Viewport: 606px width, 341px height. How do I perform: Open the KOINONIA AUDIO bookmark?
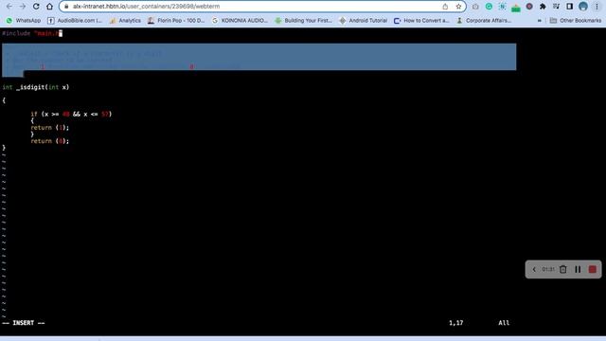pyautogui.click(x=240, y=21)
